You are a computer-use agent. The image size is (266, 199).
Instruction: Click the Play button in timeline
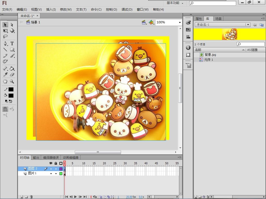76,197
